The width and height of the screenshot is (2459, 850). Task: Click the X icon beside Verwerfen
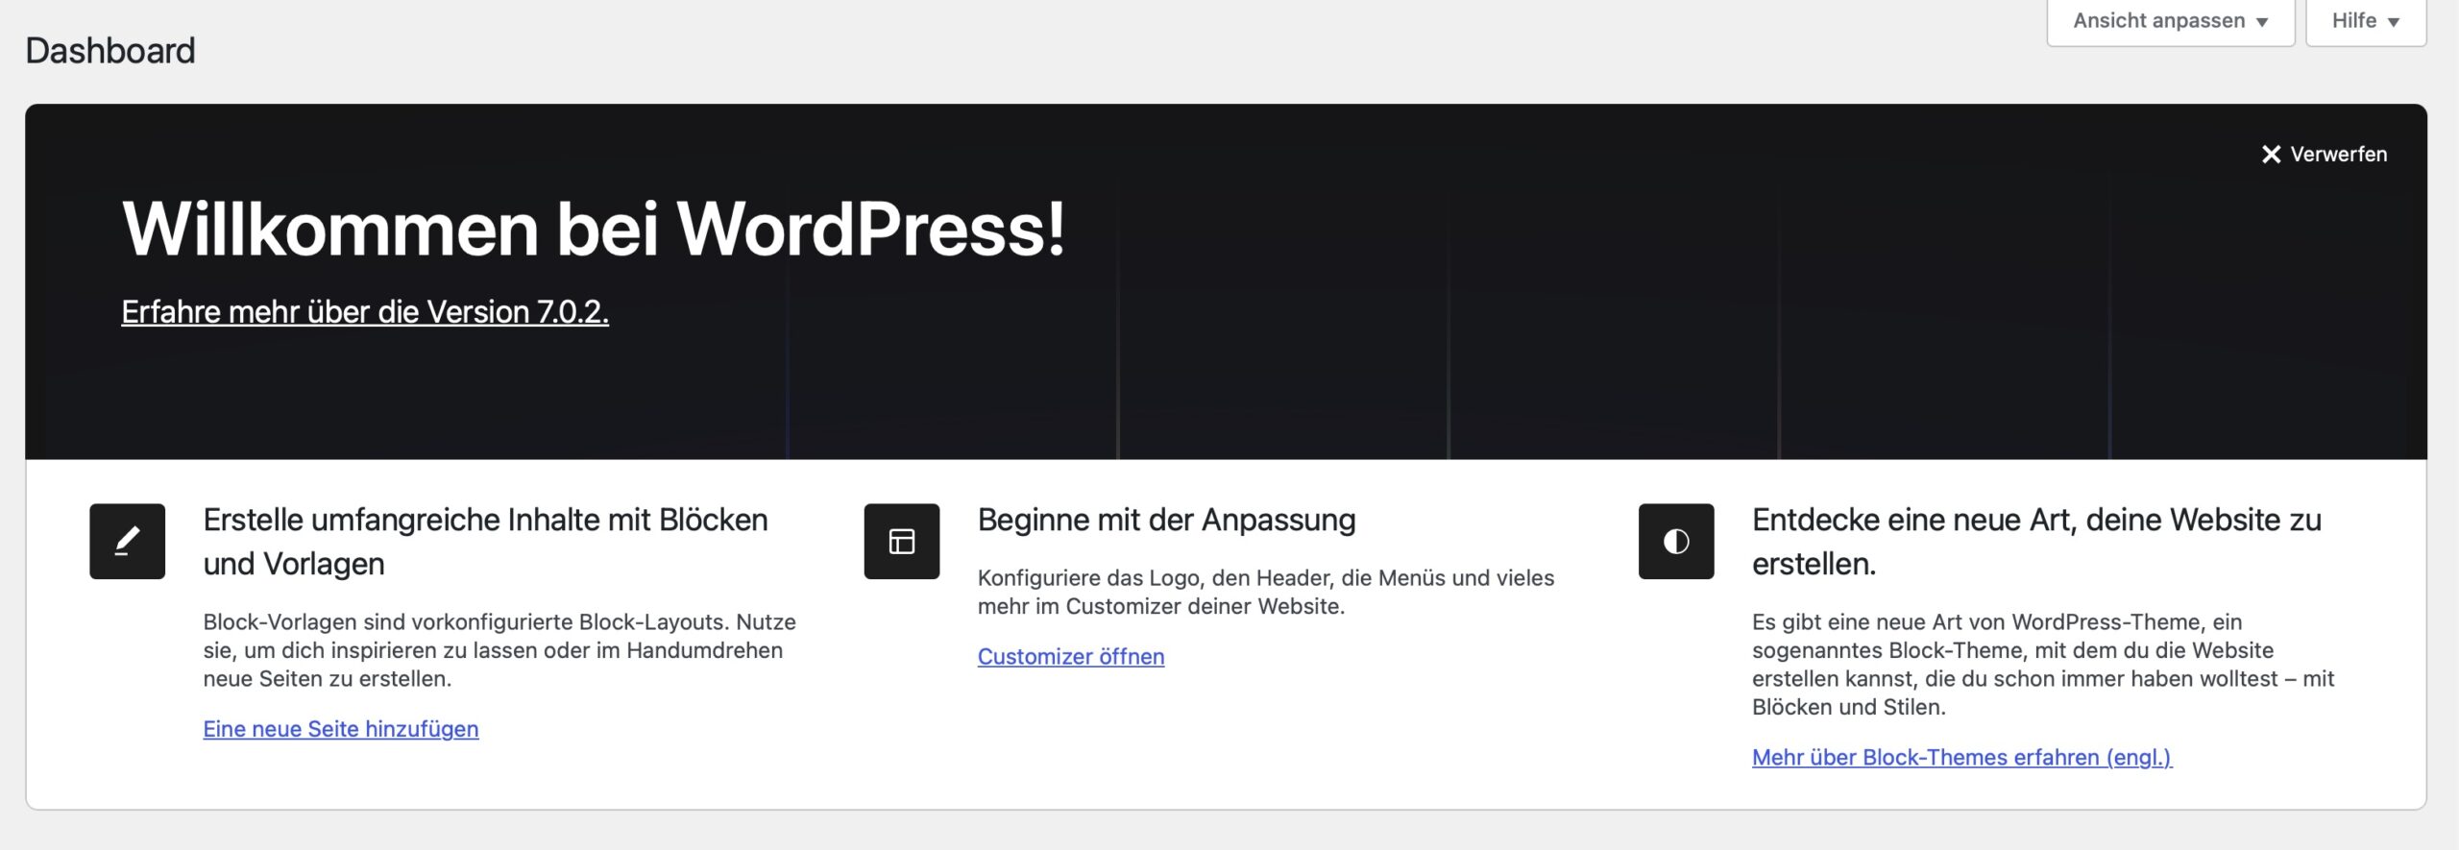coord(2271,155)
